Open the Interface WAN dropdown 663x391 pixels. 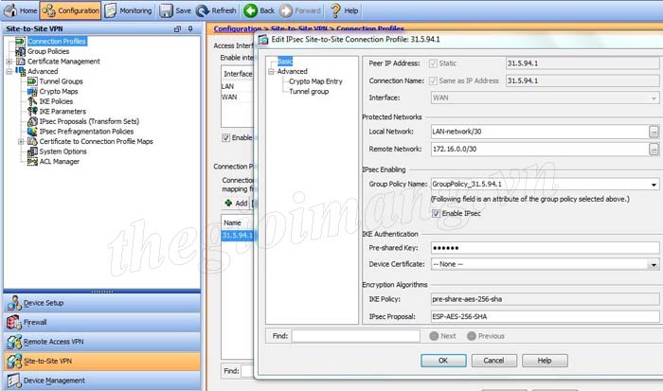coord(654,98)
